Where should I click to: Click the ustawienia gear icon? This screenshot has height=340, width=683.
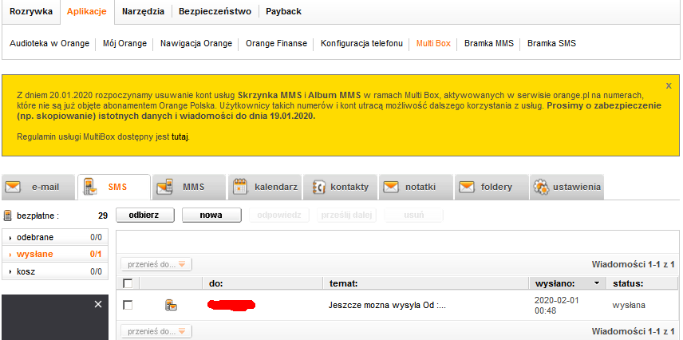tap(541, 187)
